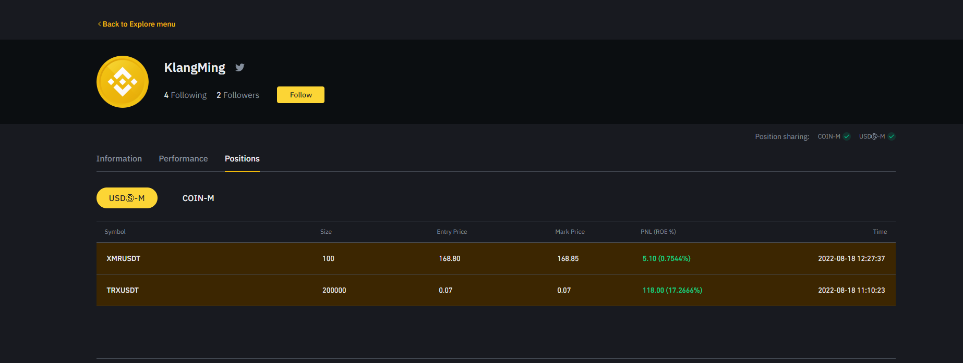963x363 pixels.
Task: Click the size value 200000
Action: [x=334, y=290]
